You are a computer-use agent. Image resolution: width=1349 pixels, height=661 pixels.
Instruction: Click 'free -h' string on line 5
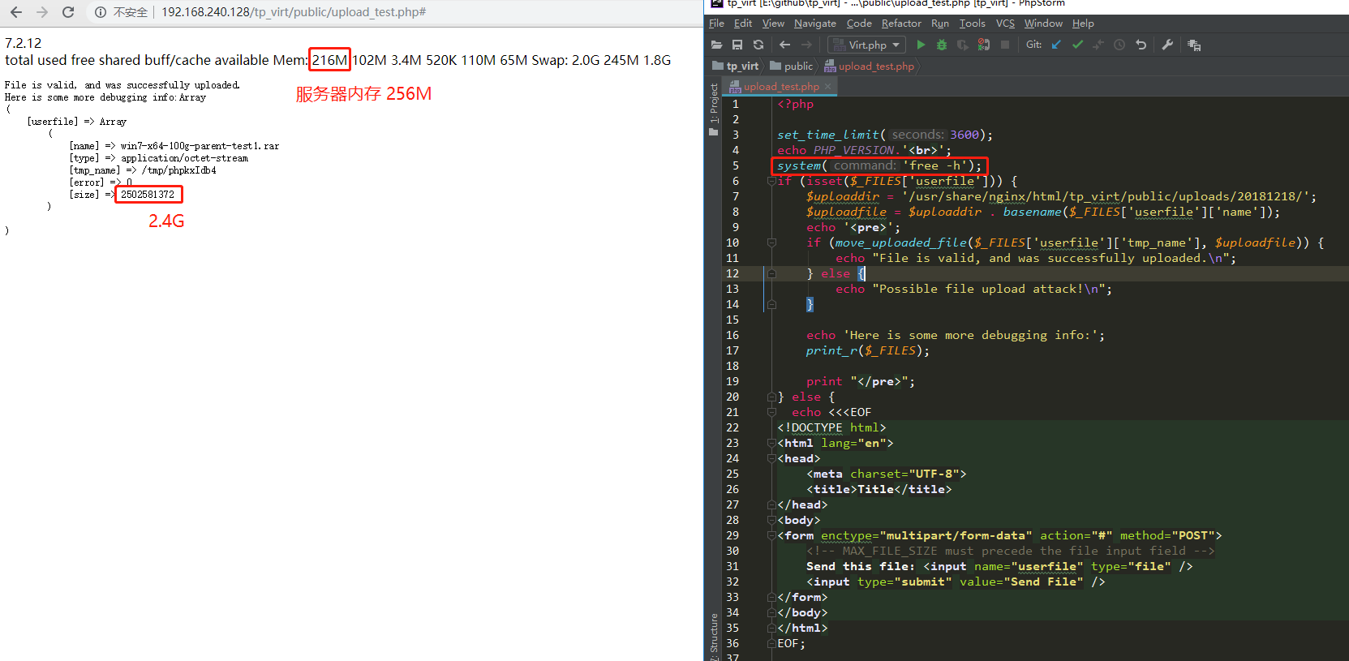pyautogui.click(x=934, y=165)
